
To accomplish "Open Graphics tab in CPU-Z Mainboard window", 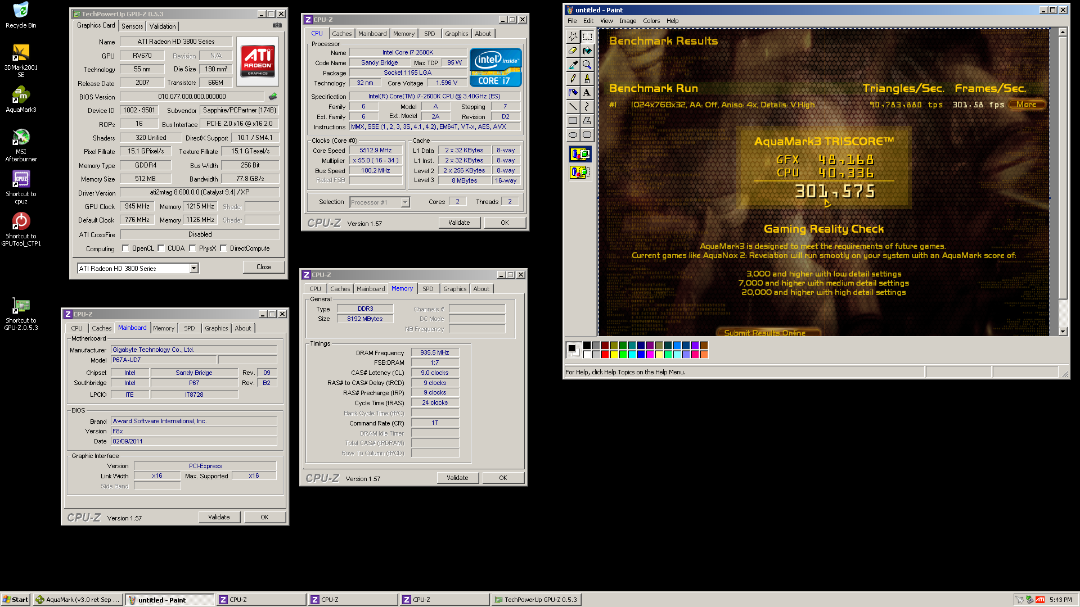I will [x=217, y=328].
